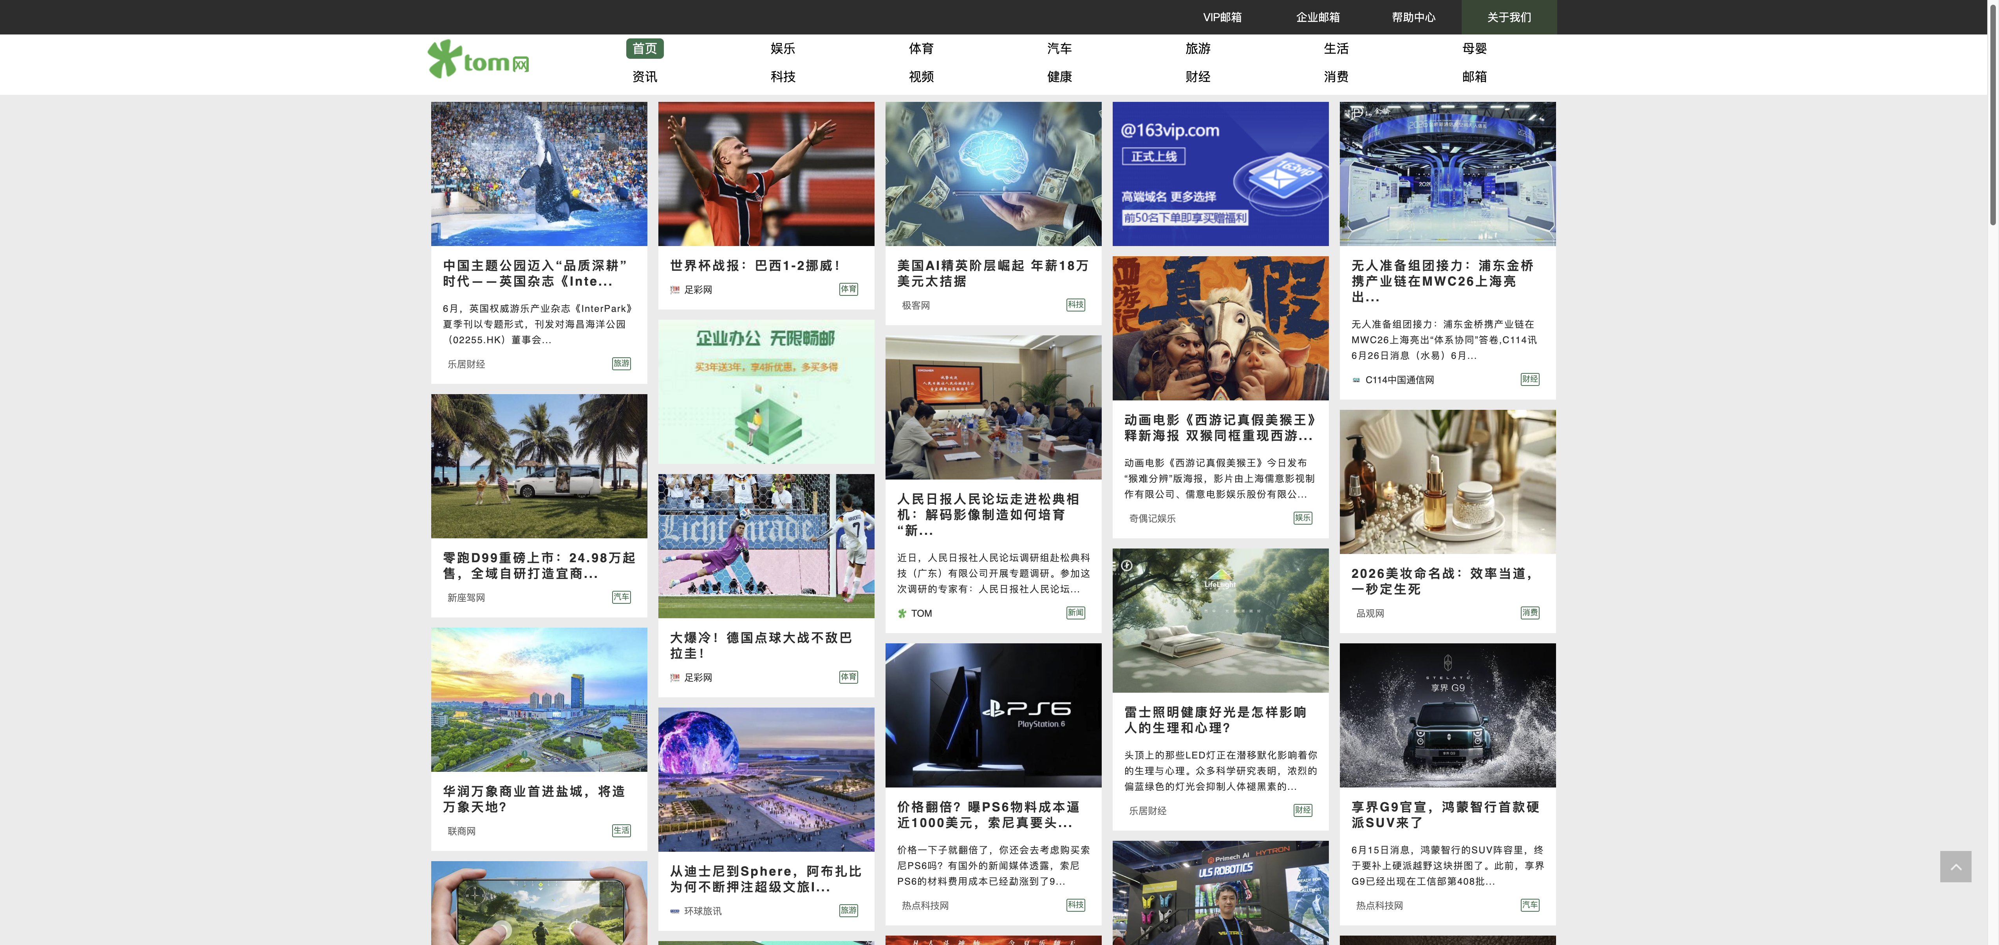Select the 旅游 navigation item

tap(1197, 48)
